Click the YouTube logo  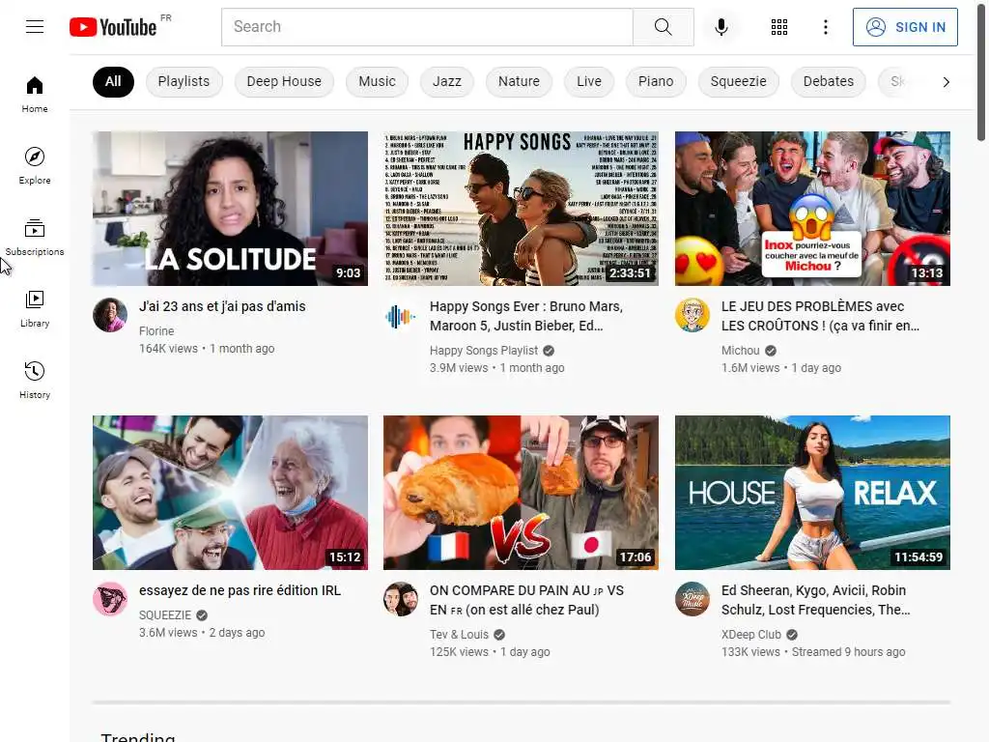113,26
